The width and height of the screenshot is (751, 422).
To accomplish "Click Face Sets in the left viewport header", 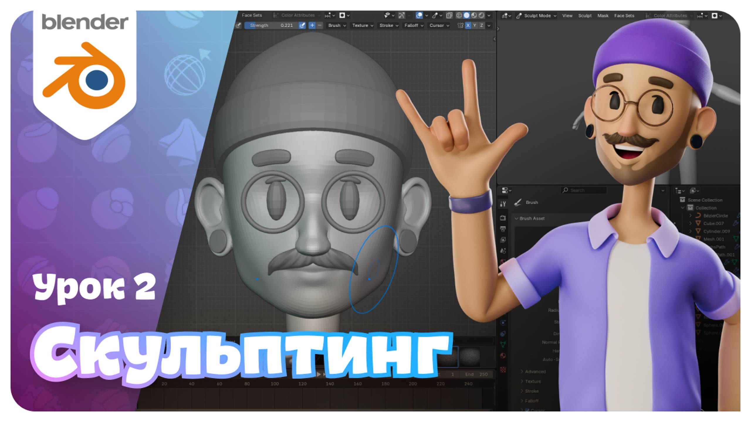I will (x=252, y=15).
